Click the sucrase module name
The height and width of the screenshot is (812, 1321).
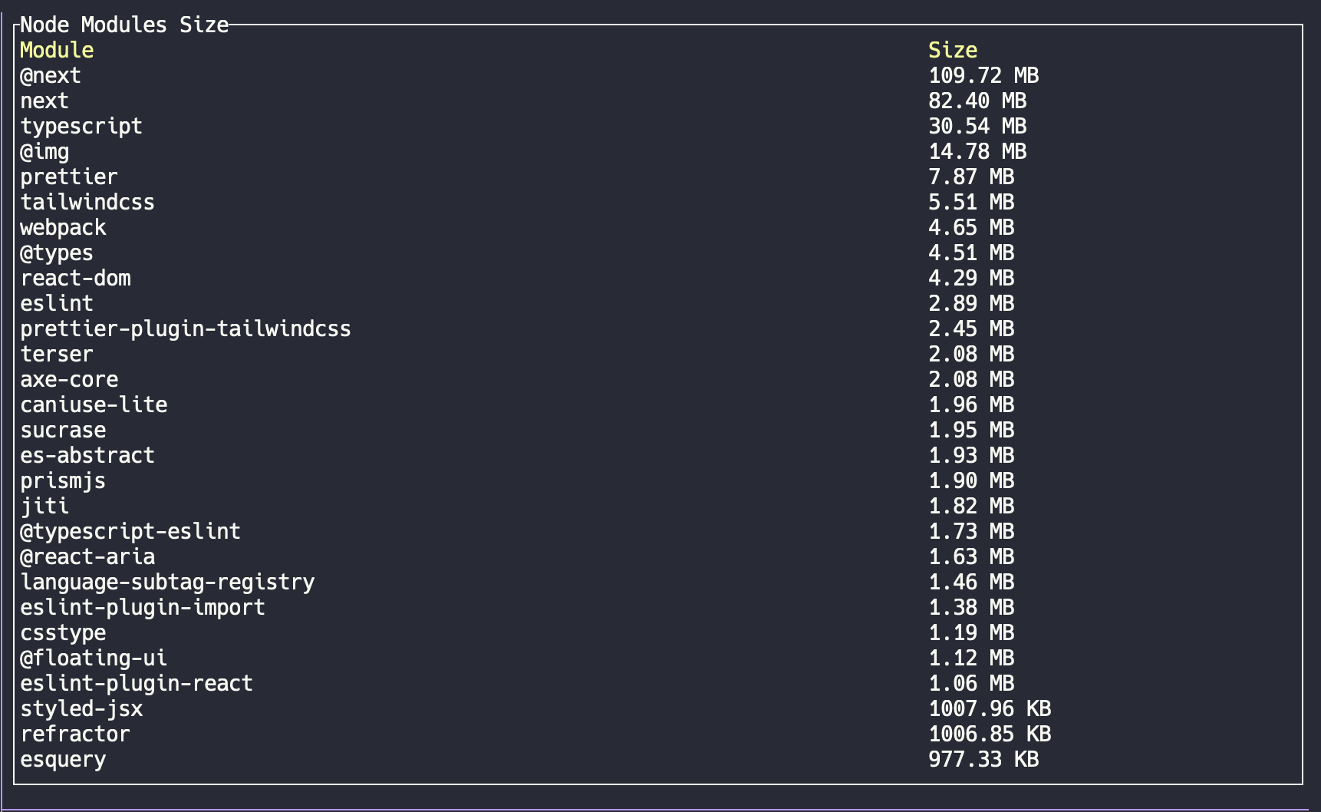[63, 431]
